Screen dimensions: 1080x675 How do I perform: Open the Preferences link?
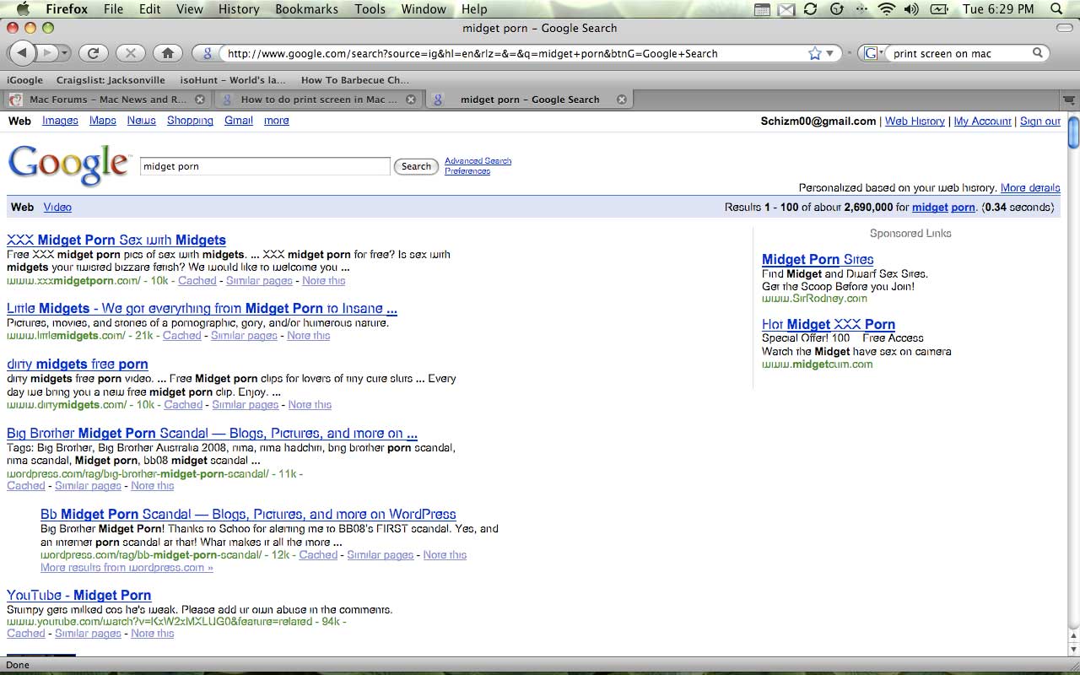click(x=467, y=170)
